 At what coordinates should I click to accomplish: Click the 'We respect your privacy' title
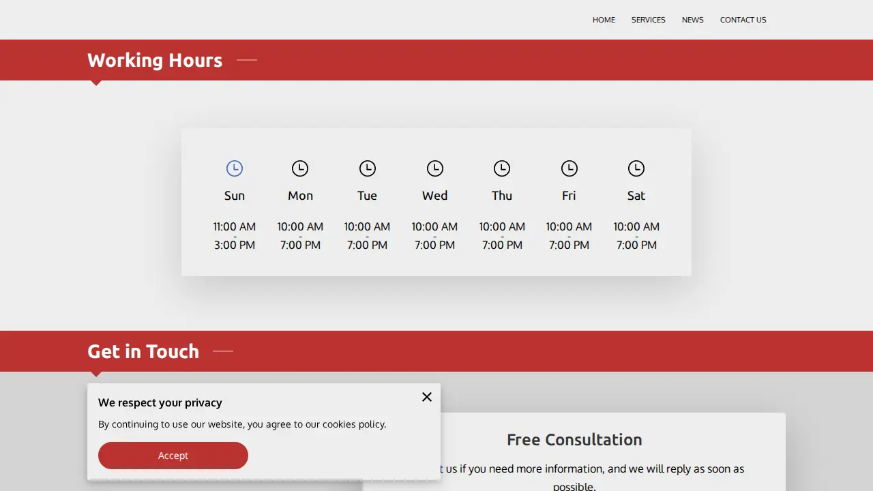[x=160, y=402]
